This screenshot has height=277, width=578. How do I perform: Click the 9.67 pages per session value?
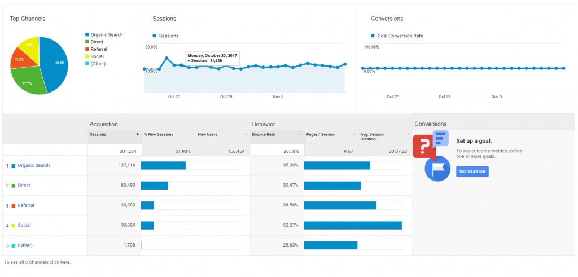(348, 151)
